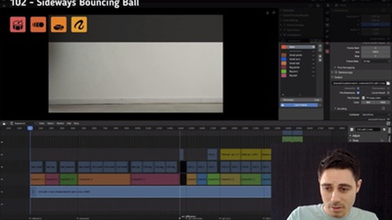Expand the Time Remapping panel
Screen dimensions: 392x220
(335, 68)
